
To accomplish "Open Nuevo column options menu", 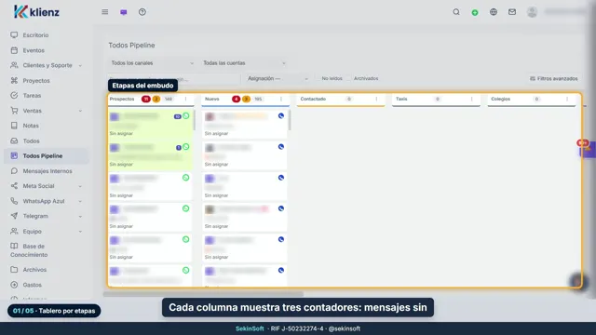I will (x=281, y=99).
